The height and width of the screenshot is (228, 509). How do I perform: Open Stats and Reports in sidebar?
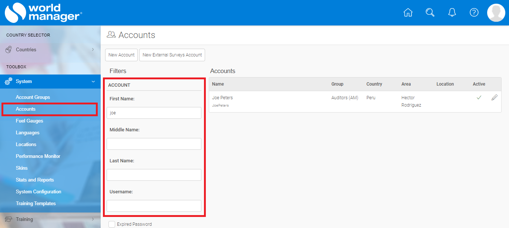pos(35,180)
